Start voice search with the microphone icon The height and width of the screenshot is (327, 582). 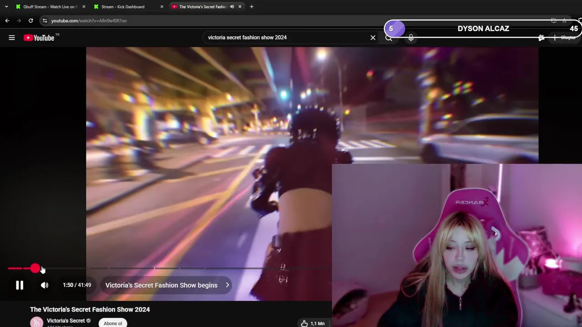pyautogui.click(x=411, y=38)
